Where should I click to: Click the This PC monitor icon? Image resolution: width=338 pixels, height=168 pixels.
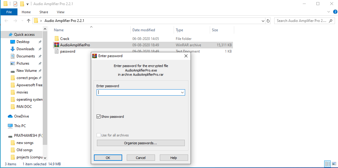coord(10,126)
